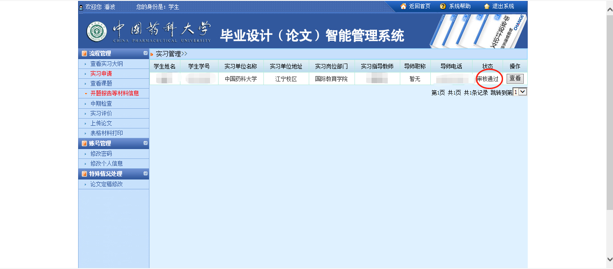Click the 特殊情况处理 section icon

[84, 174]
